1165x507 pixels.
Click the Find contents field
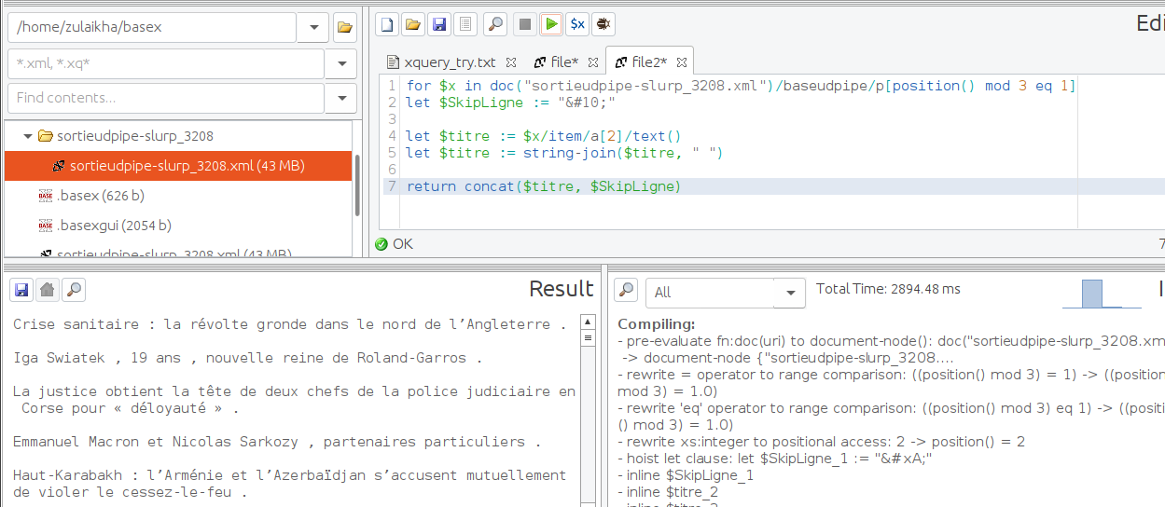[166, 98]
